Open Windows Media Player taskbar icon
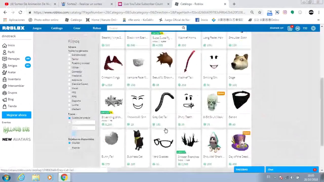 pyautogui.click(x=50, y=177)
